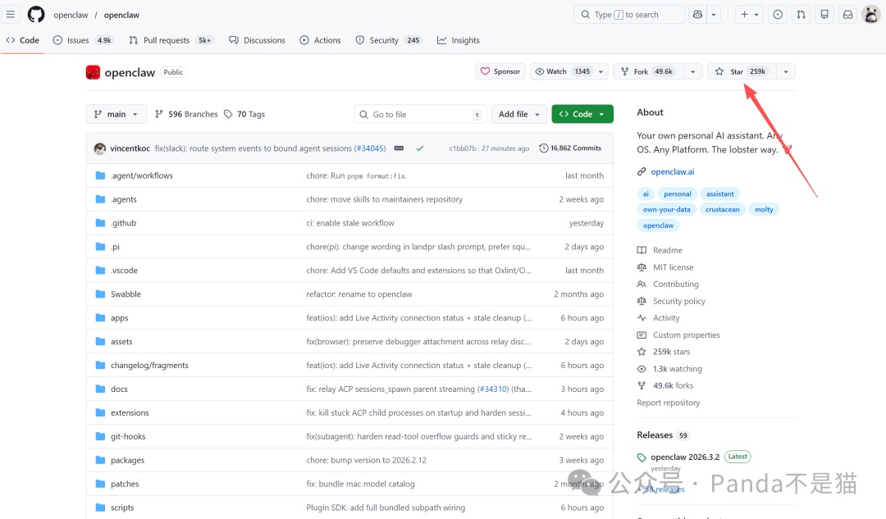Screen dimensions: 886x519
Task: Toggle Watch on the repository
Action: click(562, 71)
